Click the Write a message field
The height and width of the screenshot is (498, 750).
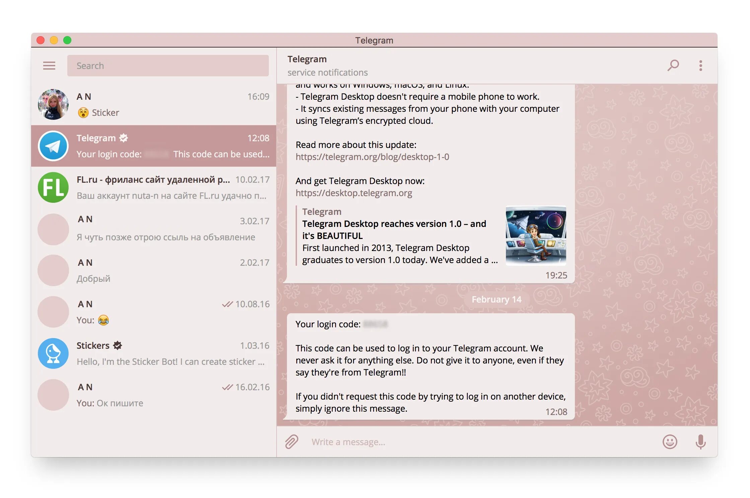point(482,442)
